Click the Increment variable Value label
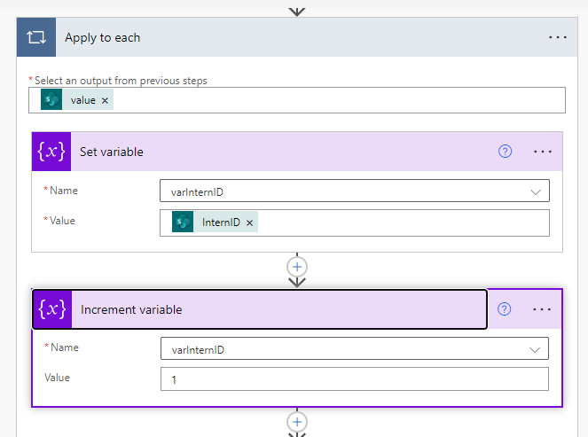Image resolution: width=588 pixels, height=437 pixels. coord(57,378)
